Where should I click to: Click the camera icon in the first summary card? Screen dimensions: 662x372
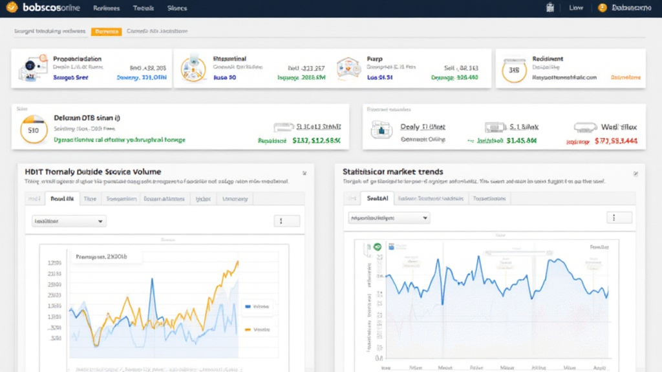pyautogui.click(x=30, y=68)
